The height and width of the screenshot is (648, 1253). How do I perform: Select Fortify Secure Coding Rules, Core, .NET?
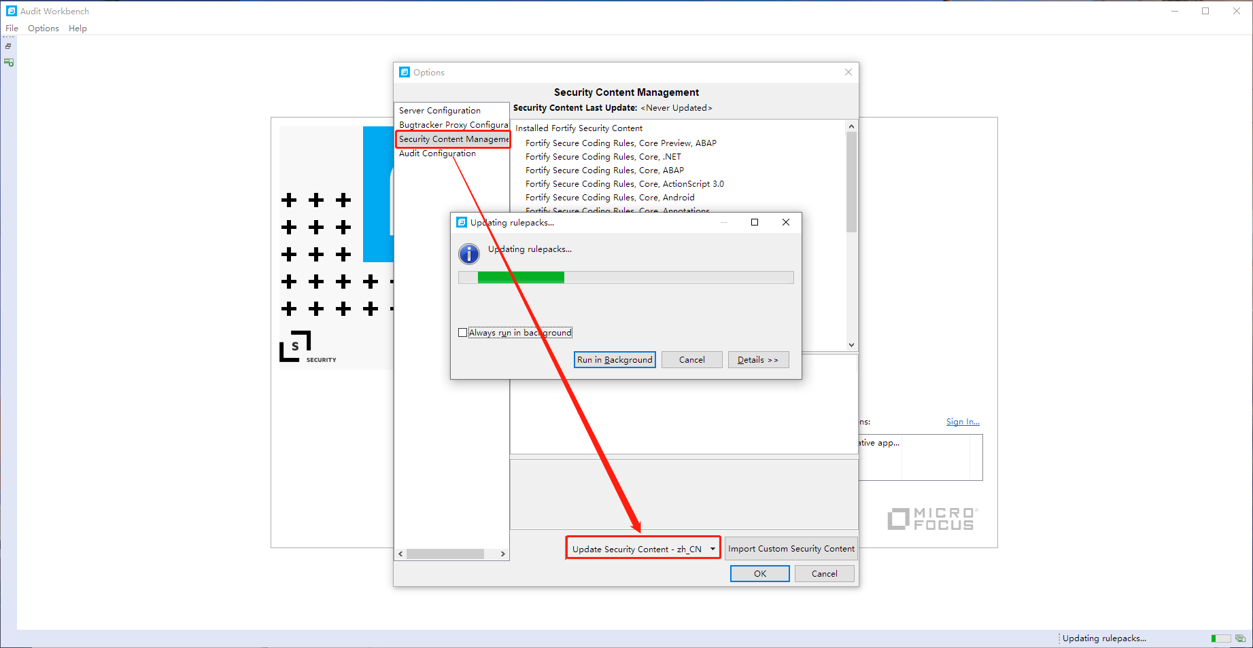(x=603, y=157)
